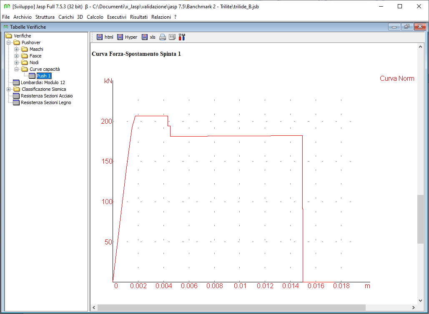Click Resistenza Sezioni Acciaio table icon
Viewport: 429px width, 314px height.
point(16,96)
